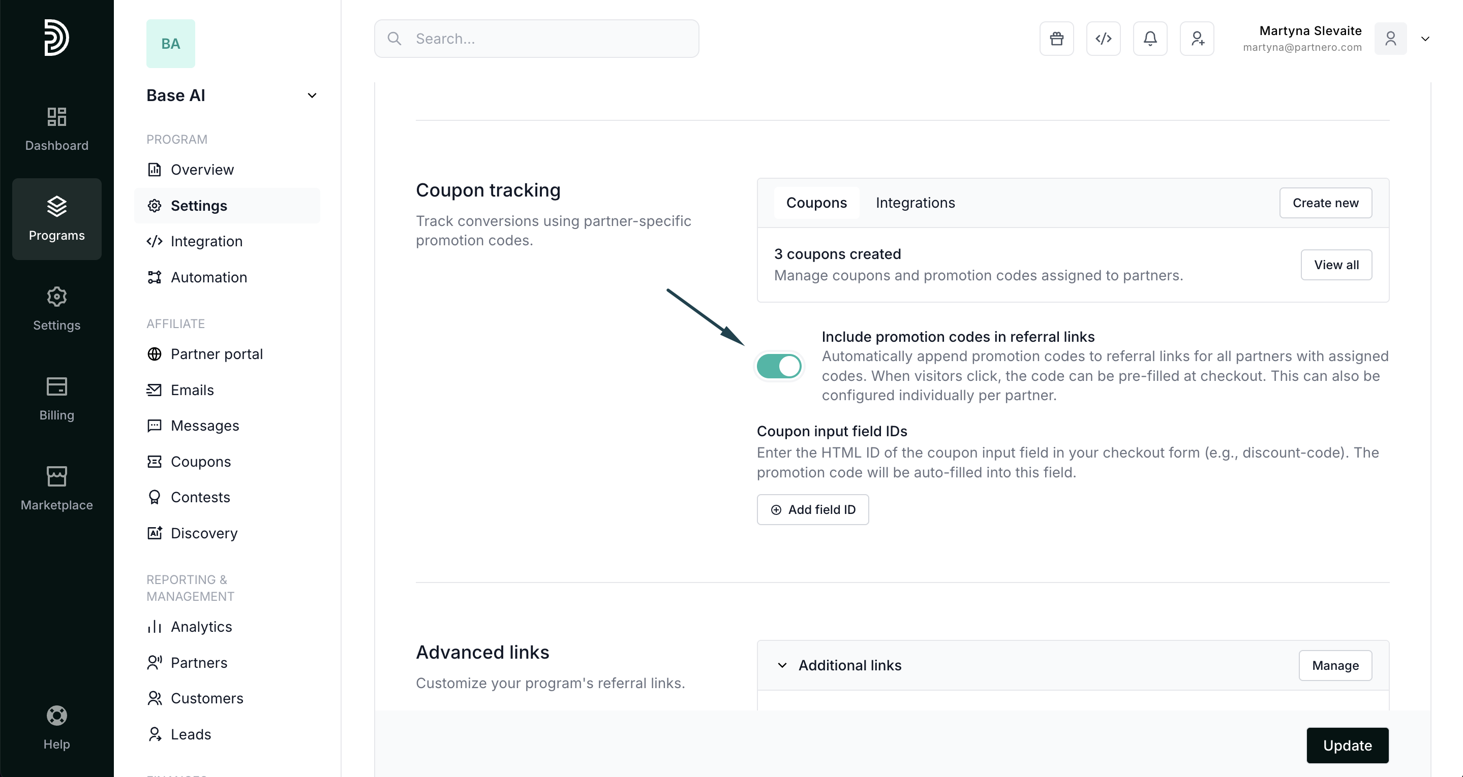
Task: Click the invite user icon in header
Action: (1197, 39)
